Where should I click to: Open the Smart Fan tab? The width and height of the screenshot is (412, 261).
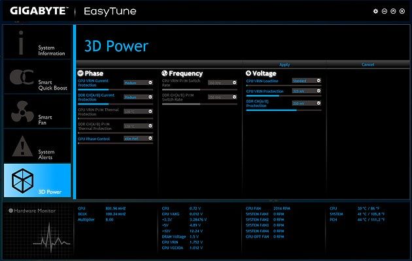37,112
